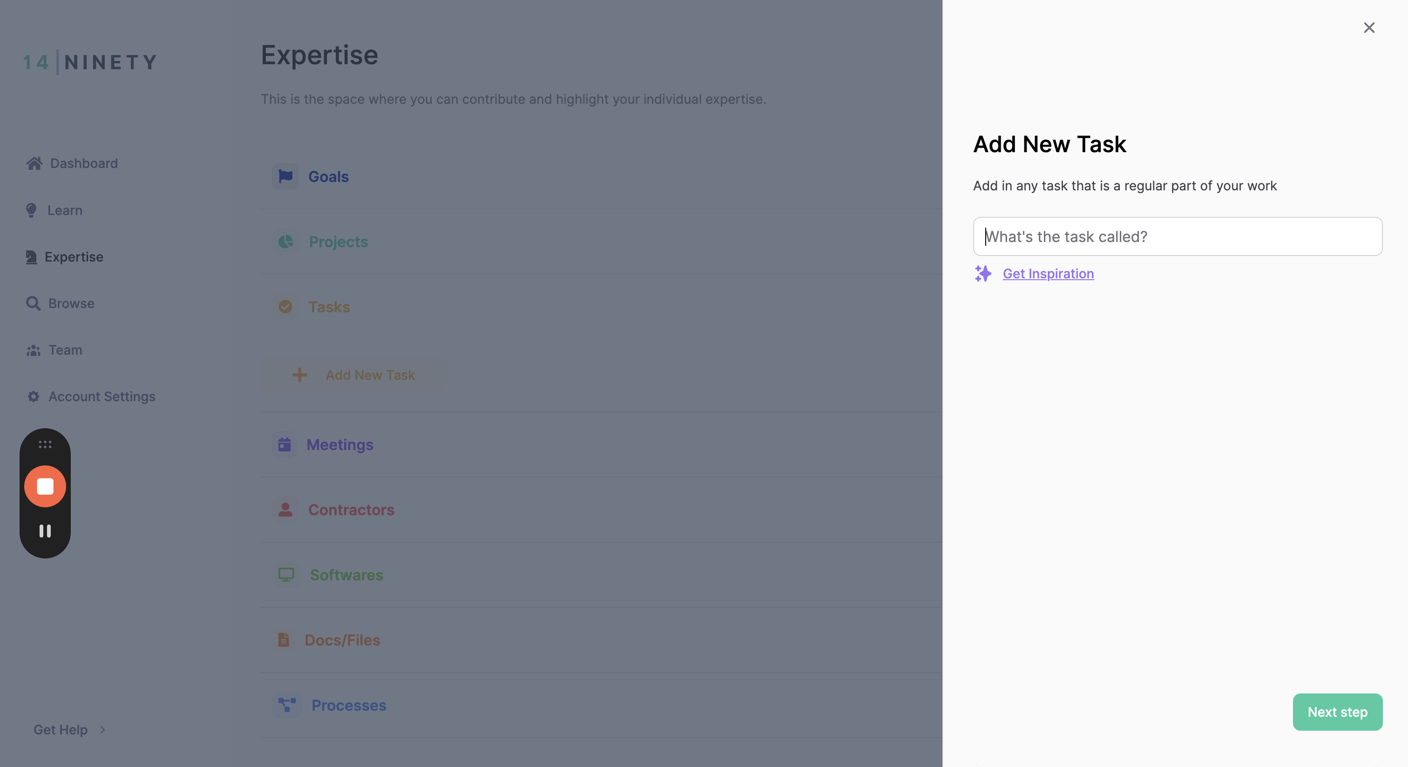Click the 14 Ninety logo
The height and width of the screenshot is (767, 1408).
point(90,62)
